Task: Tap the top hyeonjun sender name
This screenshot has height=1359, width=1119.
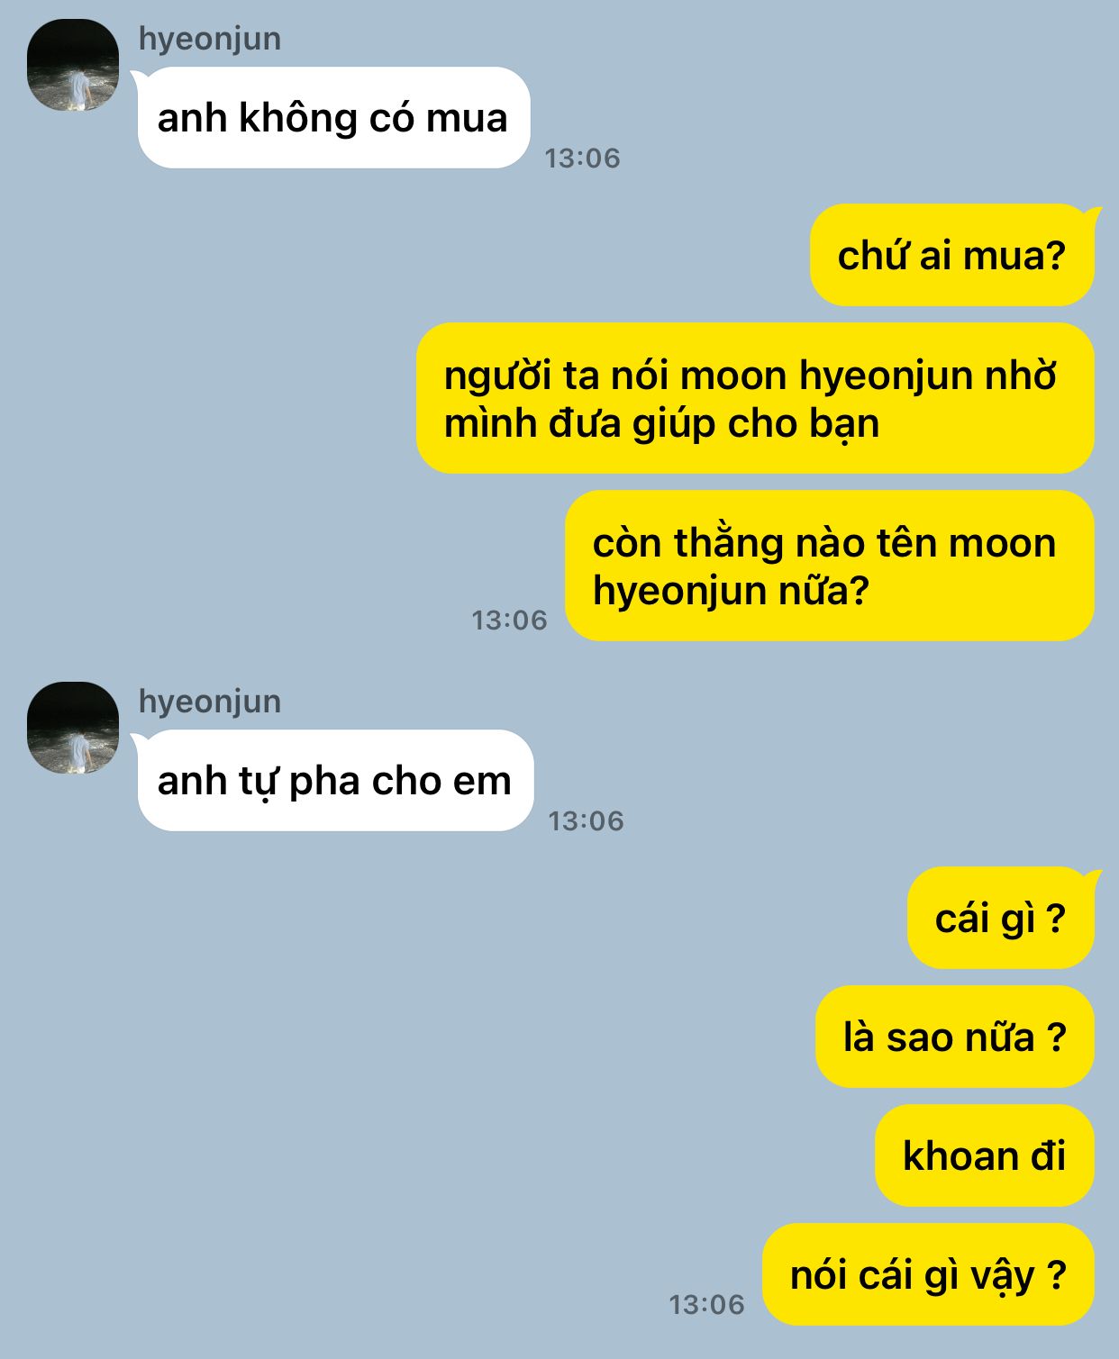Action: [210, 40]
